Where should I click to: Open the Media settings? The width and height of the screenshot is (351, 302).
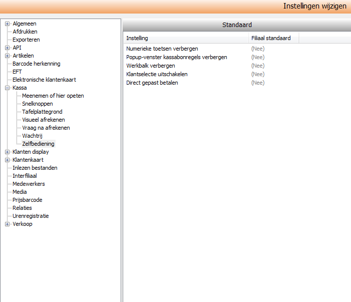20,192
